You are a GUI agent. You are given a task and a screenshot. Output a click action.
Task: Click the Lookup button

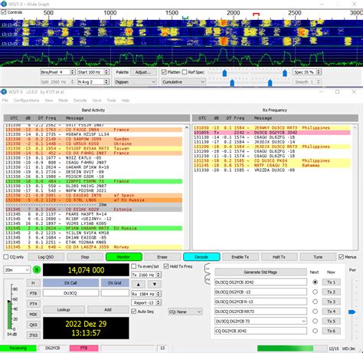pos(64,309)
